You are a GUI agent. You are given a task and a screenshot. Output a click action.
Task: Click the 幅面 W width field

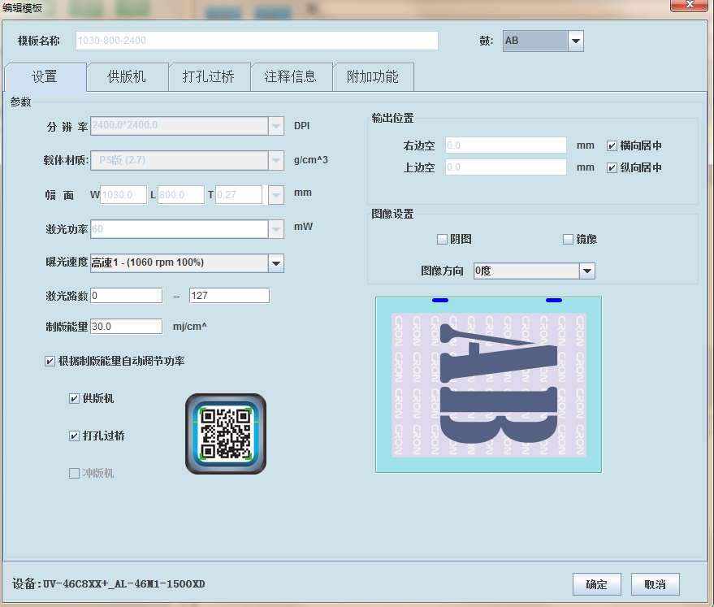123,195
